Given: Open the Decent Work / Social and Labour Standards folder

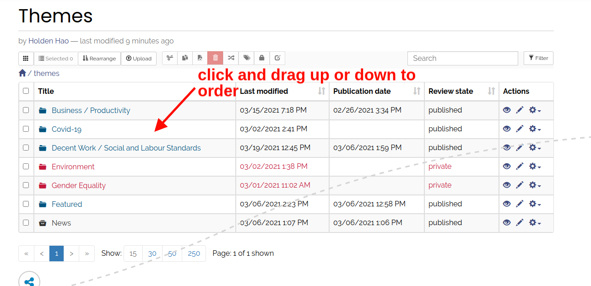Looking at the screenshot, I should coord(126,148).
